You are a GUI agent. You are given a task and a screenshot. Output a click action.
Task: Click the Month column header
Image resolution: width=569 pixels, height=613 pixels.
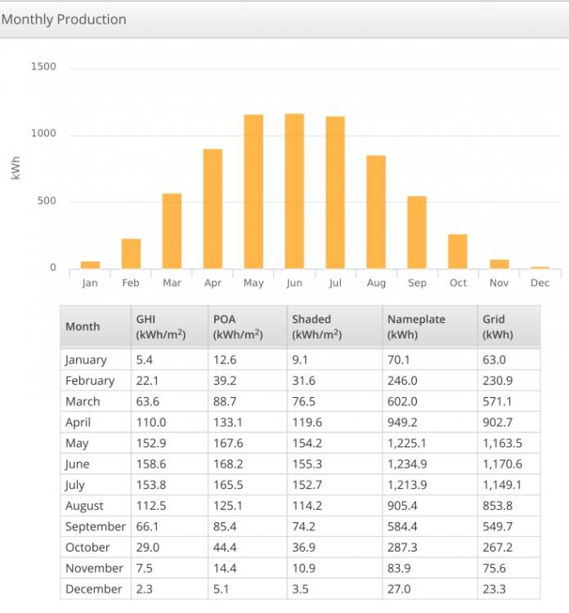pyautogui.click(x=83, y=327)
